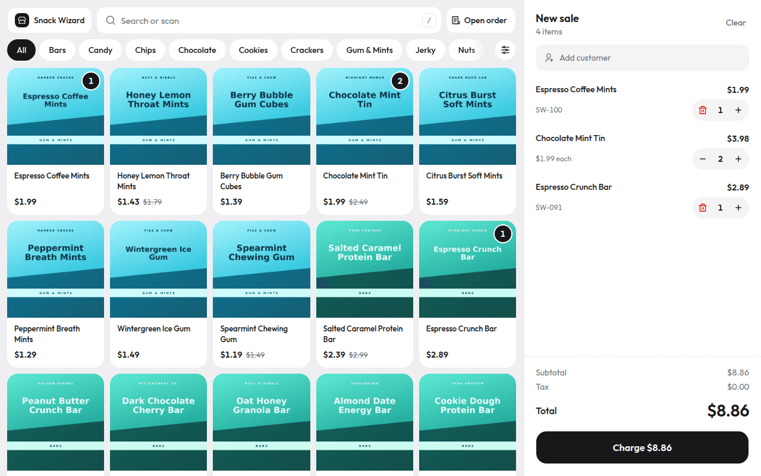The image size is (761, 476).
Task: Filter products by Candy
Action: point(100,50)
